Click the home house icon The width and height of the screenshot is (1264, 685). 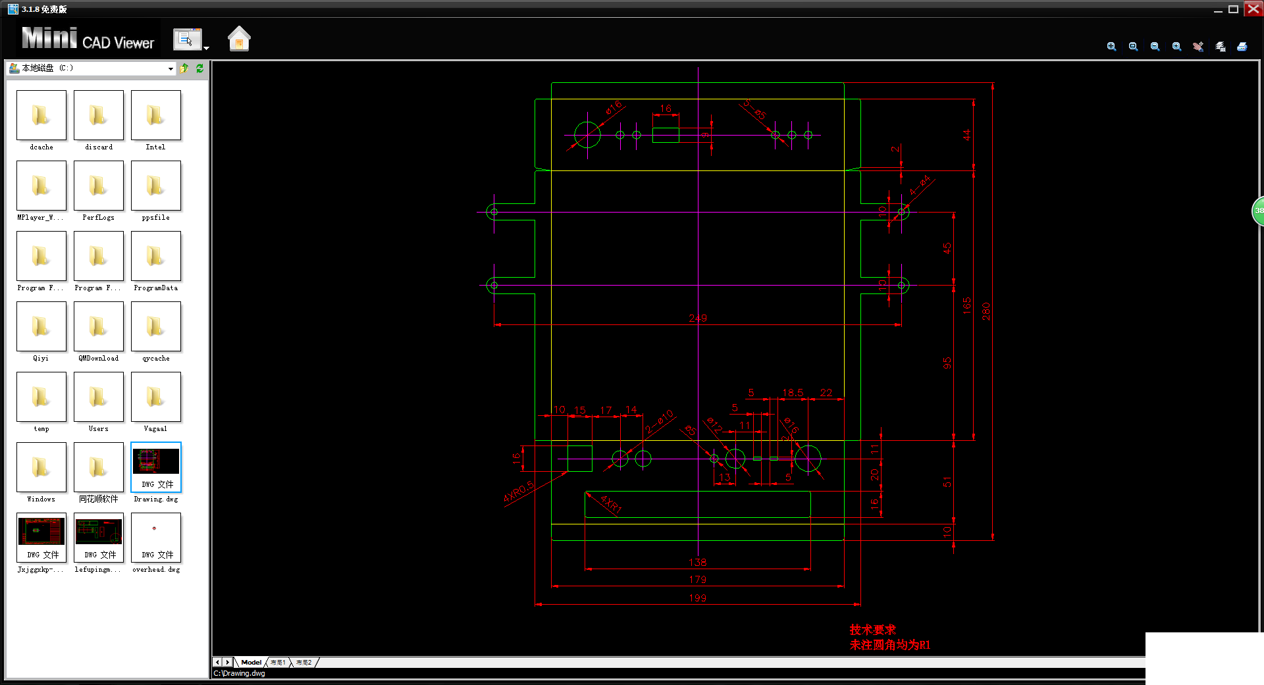coord(239,38)
